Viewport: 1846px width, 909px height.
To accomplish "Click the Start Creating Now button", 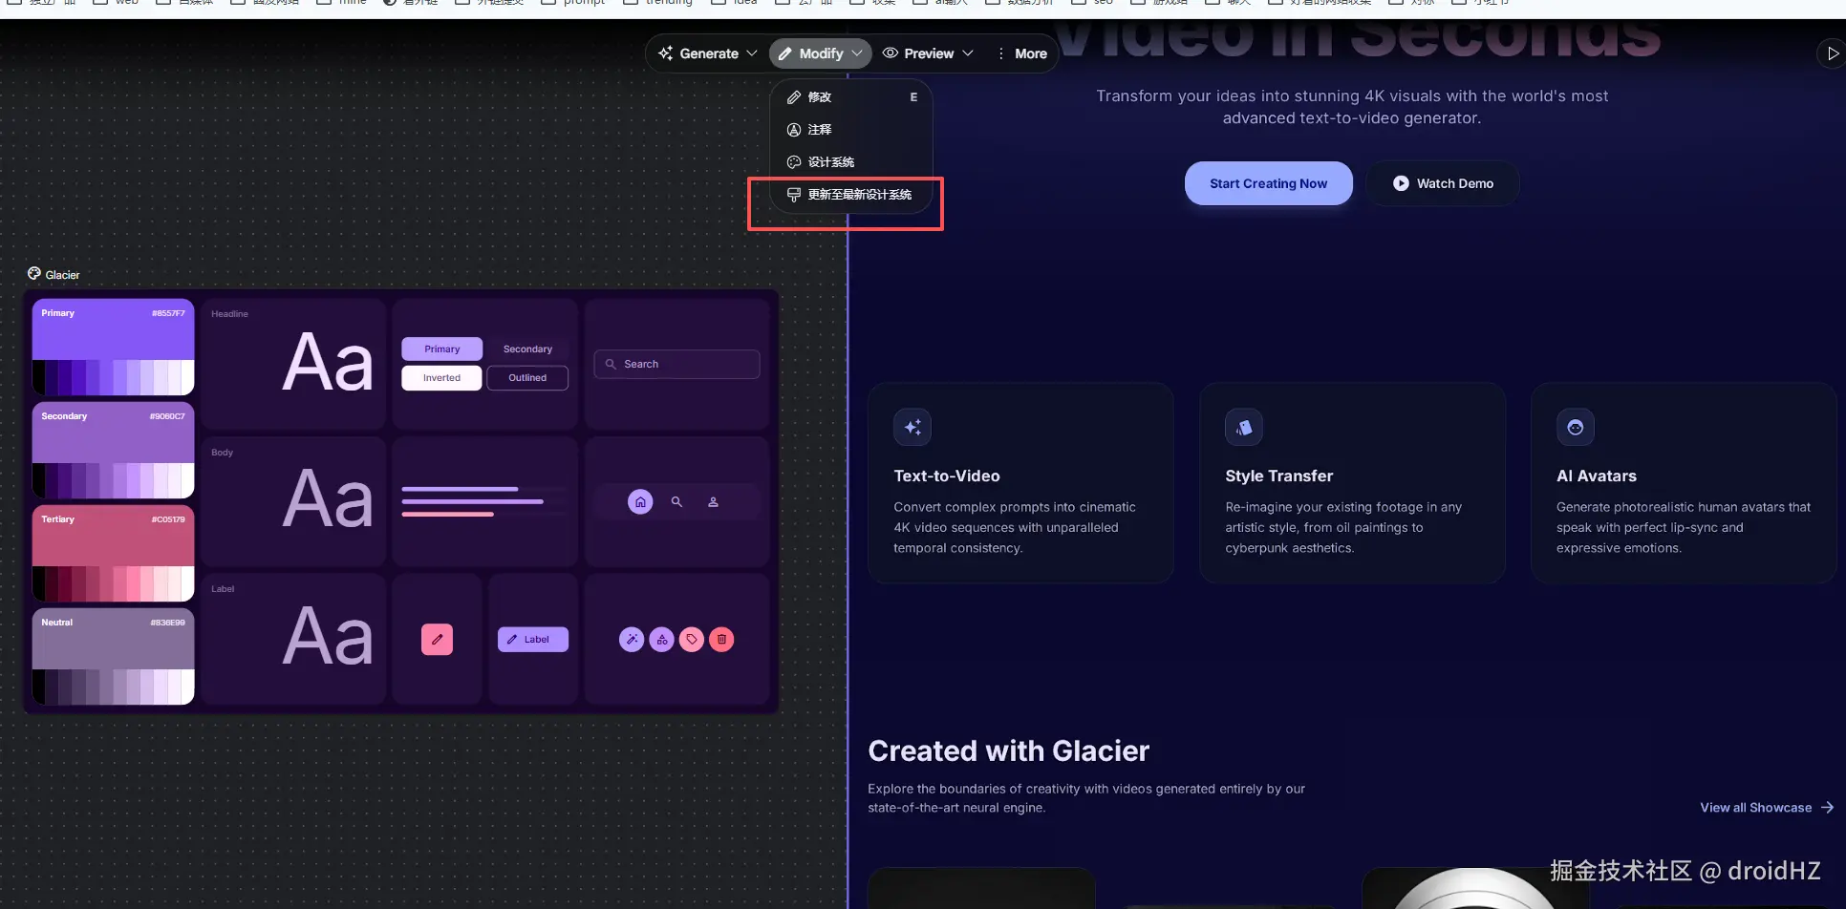I will coord(1268,183).
